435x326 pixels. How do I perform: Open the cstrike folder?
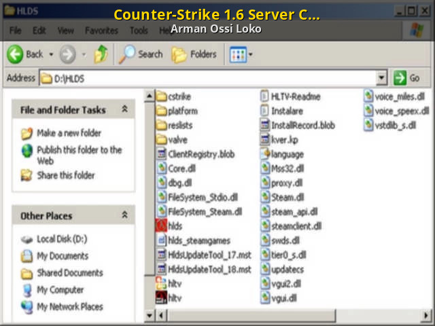point(162,96)
